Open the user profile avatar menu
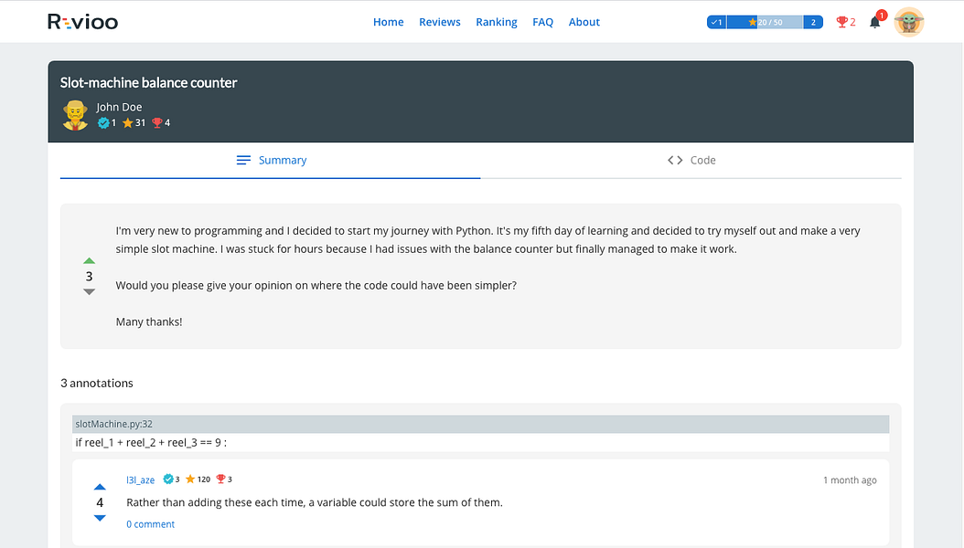 [909, 22]
